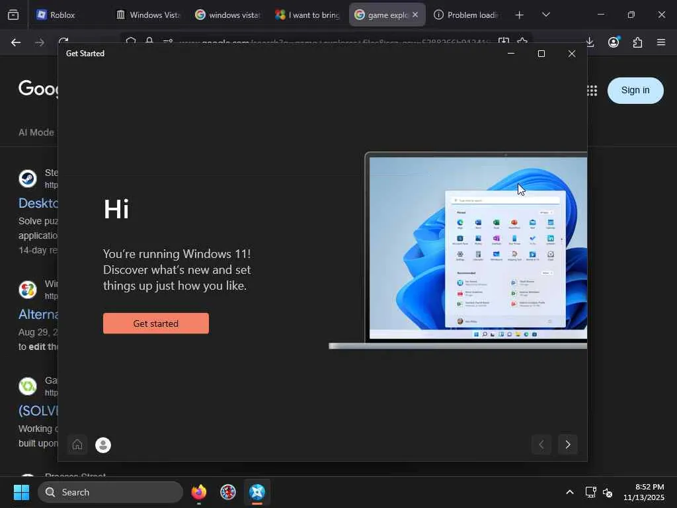Screen dimensions: 677x508
Task: Switch to the windows vista Google search tab
Action: pos(227,15)
